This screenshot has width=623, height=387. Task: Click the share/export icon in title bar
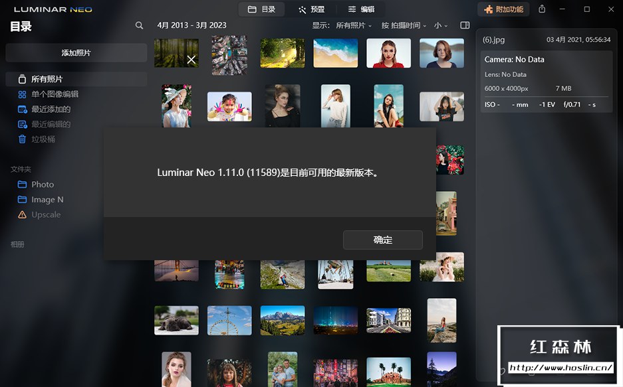tap(542, 9)
